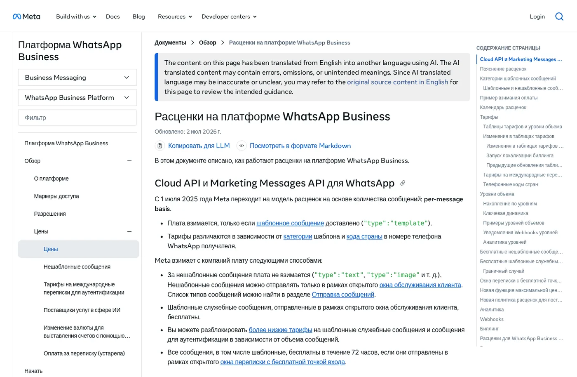
Task: Jump to Календарь расценок in contents
Action: (x=503, y=107)
